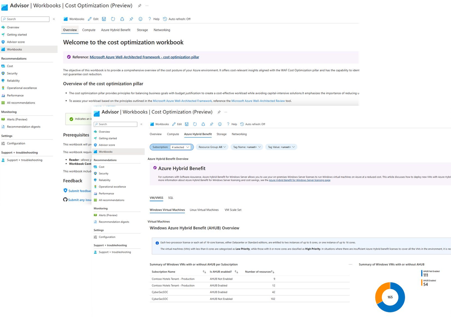Click the CyberSecSOC row with 102 resources
This screenshot has height=317, width=451.
(250, 299)
